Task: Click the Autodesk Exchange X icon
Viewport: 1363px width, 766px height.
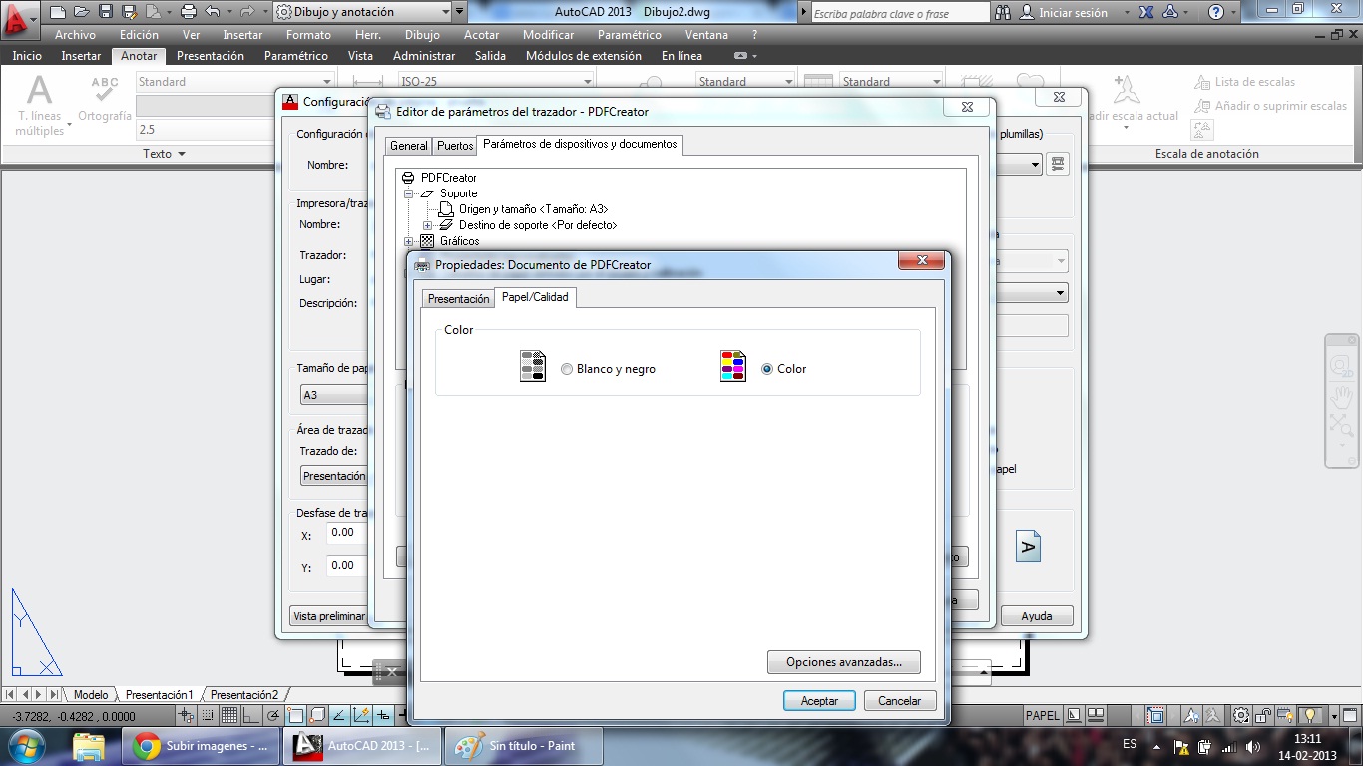Action: pyautogui.click(x=1147, y=13)
